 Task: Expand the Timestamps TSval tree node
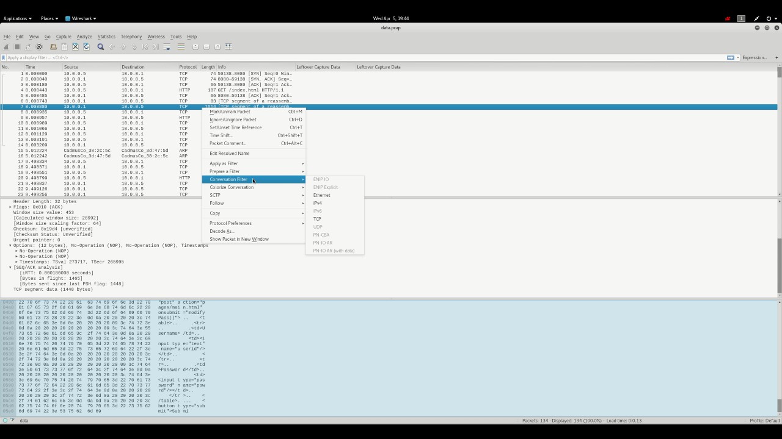point(16,262)
